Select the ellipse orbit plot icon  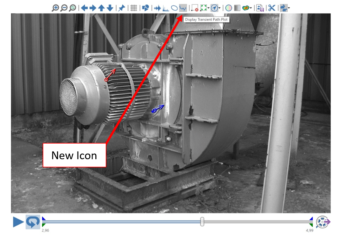click(x=174, y=8)
